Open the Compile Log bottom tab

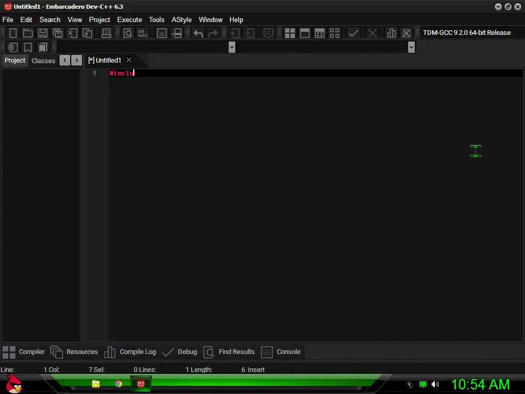(x=130, y=352)
